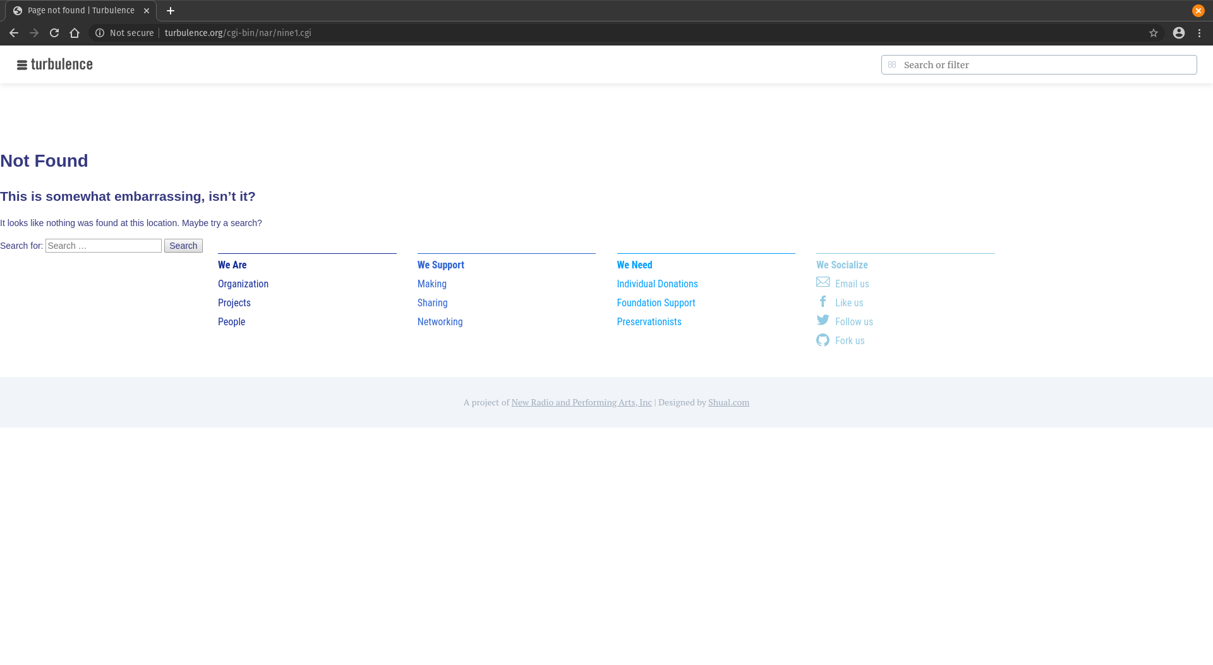The image size is (1213, 665).
Task: Open the browser profile menu
Action: tap(1179, 33)
